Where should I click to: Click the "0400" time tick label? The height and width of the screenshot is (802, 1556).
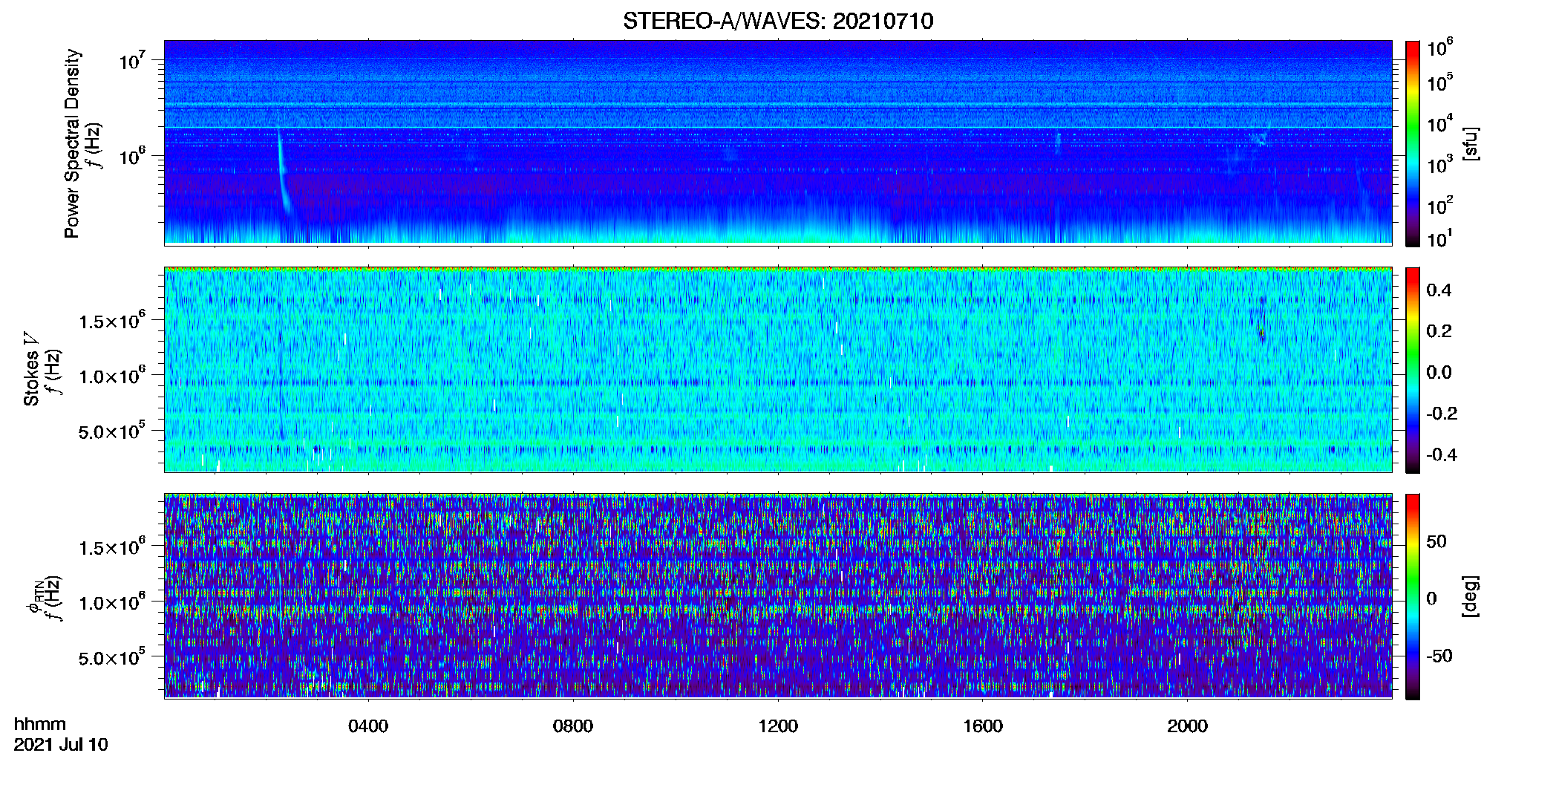click(368, 726)
